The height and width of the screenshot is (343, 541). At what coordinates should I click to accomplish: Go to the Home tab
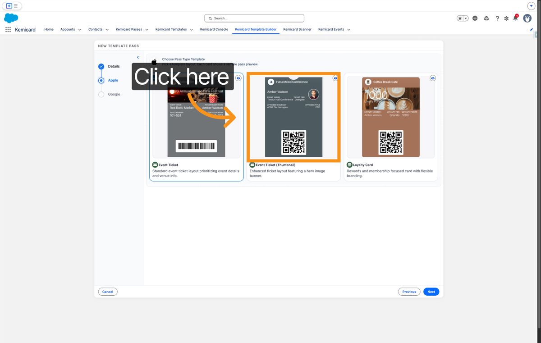pos(49,29)
